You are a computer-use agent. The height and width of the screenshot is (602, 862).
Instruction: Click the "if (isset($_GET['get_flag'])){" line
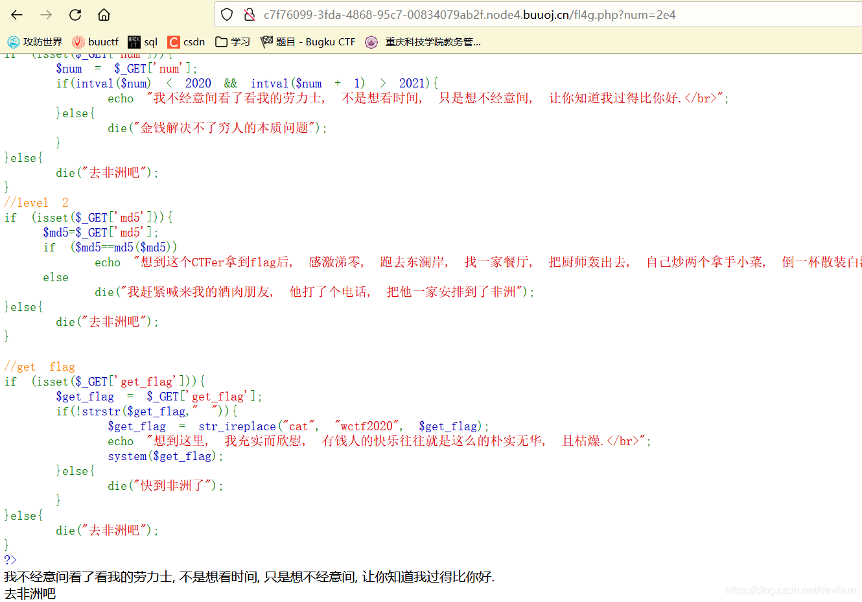[x=104, y=382]
